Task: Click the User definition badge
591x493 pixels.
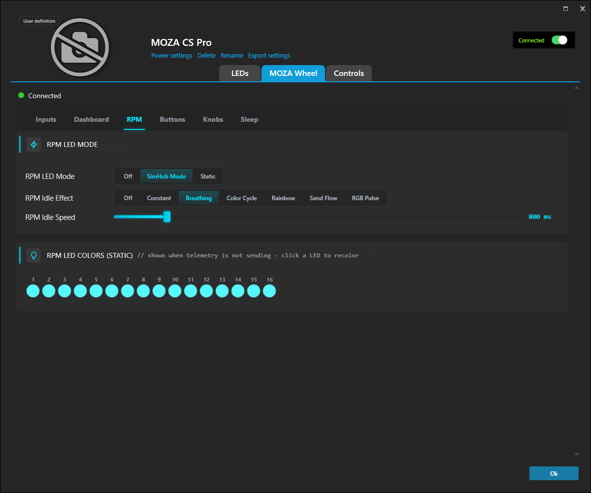Action: coord(39,21)
